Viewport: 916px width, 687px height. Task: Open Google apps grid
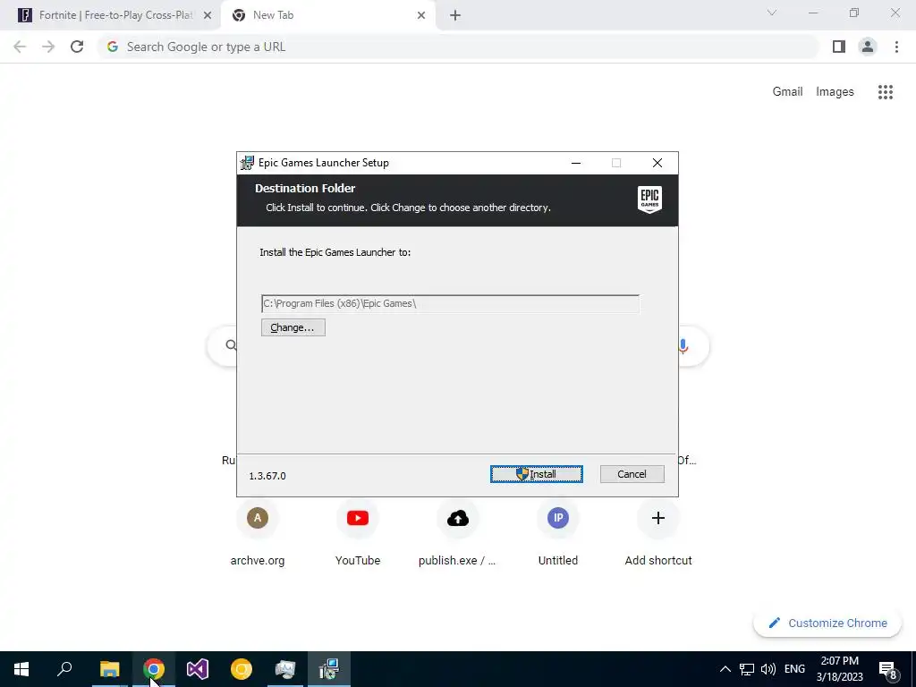pyautogui.click(x=885, y=92)
